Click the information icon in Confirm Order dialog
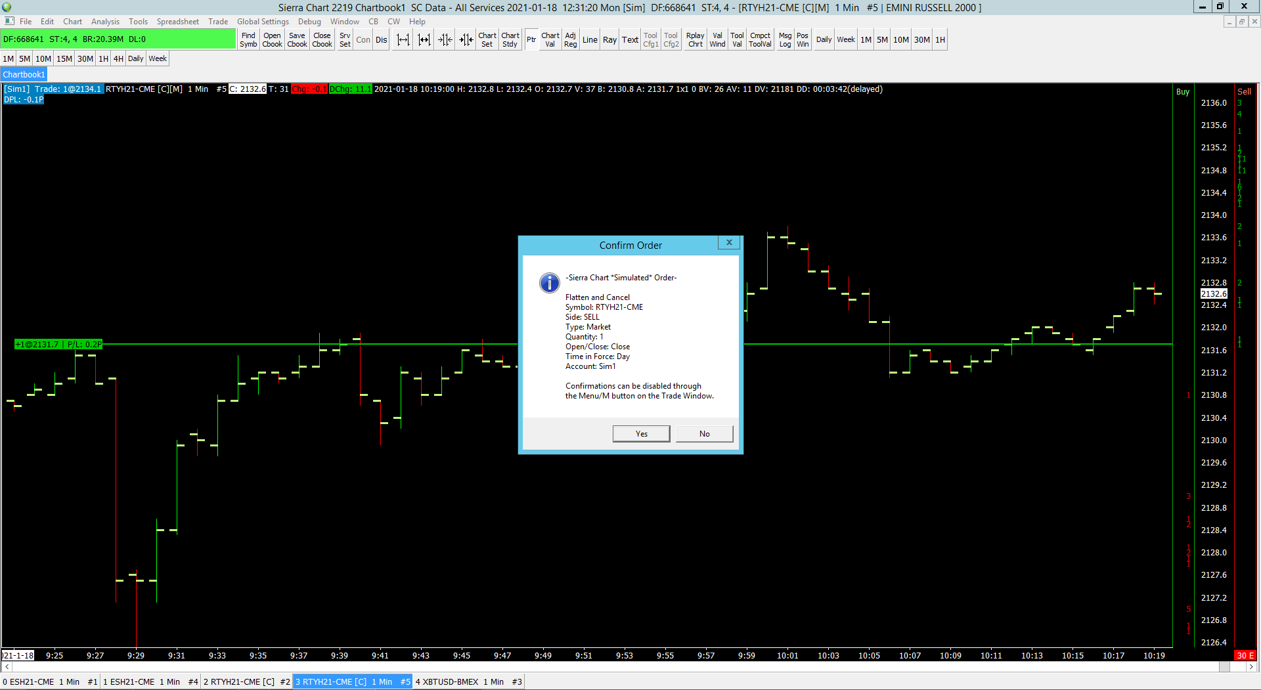Screen dimensions: 1261x690 click(x=549, y=283)
